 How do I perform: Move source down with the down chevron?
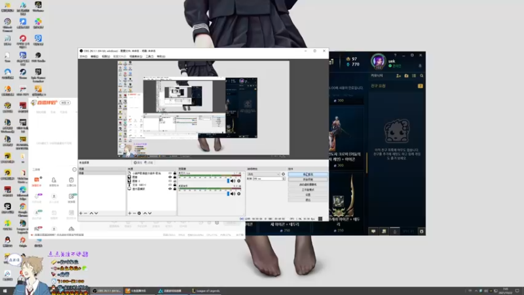click(150, 213)
